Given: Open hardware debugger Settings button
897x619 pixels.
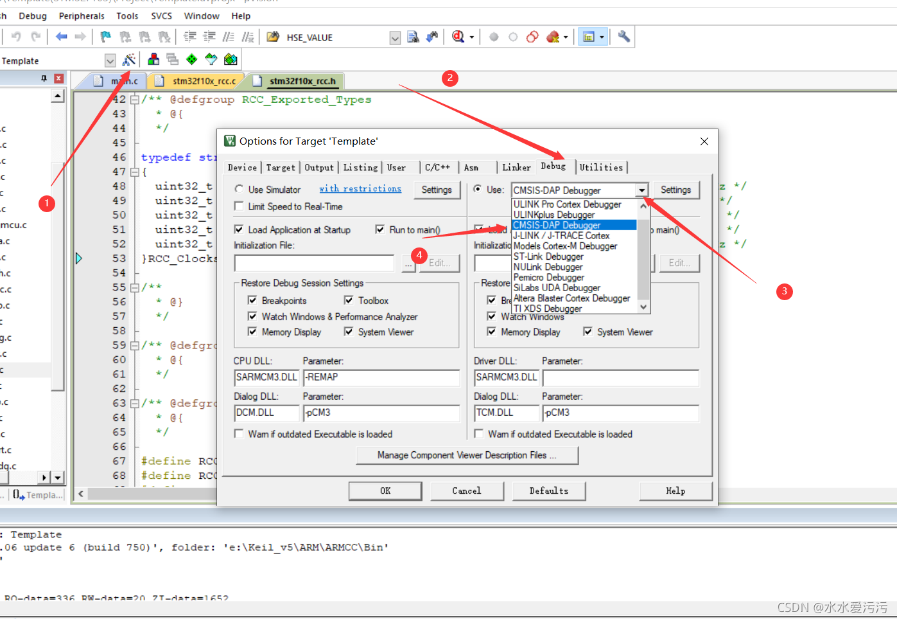Looking at the screenshot, I should point(675,190).
